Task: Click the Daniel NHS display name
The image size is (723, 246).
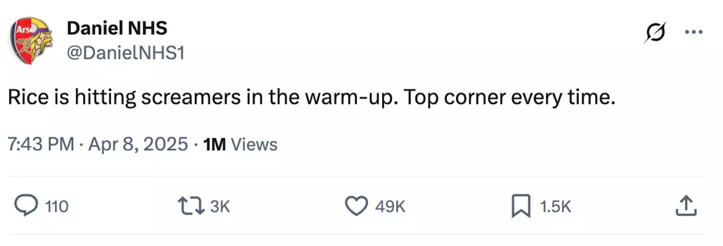Action: tap(116, 28)
